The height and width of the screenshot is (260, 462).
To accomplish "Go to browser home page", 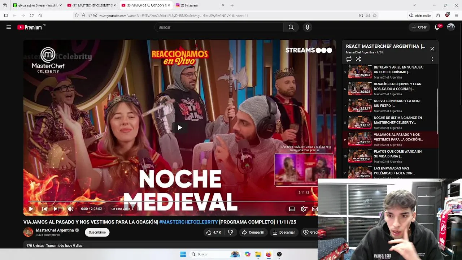I will click(x=40, y=16).
